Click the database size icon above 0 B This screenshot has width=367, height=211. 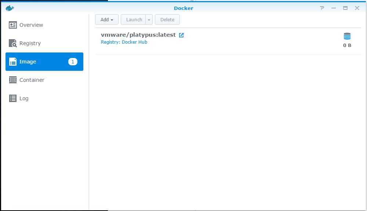point(347,36)
